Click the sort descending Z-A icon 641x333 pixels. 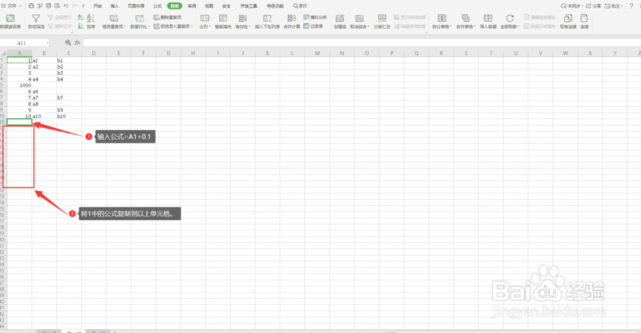[81, 26]
